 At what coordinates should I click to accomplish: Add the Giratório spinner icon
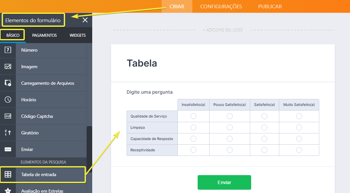(x=8, y=133)
